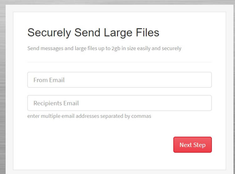Viewport: 235px width, 174px height.
Task: Click the horizontal divider line below the subtitle
Action: point(120,62)
